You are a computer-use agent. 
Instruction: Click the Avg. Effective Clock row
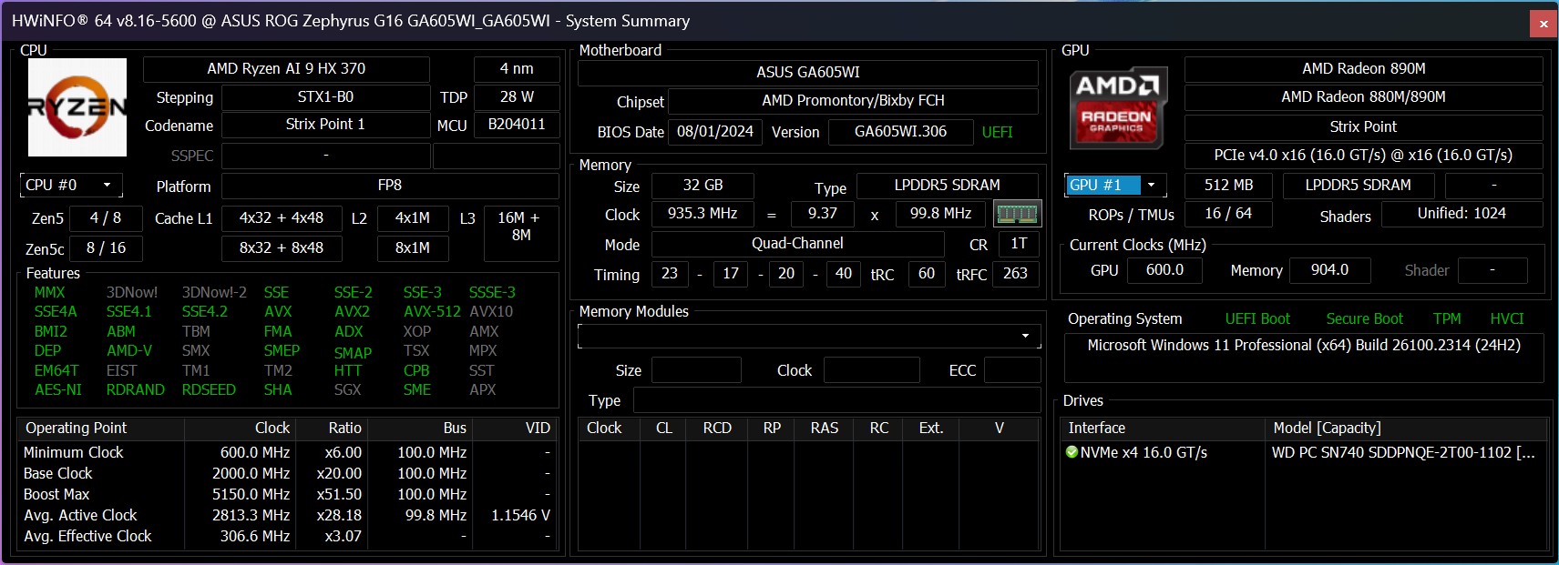click(287, 536)
